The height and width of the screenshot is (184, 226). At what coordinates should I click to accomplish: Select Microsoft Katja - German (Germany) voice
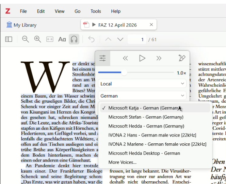coord(155,108)
